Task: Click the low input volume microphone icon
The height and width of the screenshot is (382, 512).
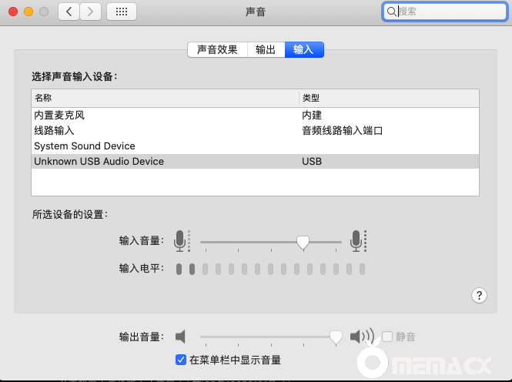Action: coord(180,241)
